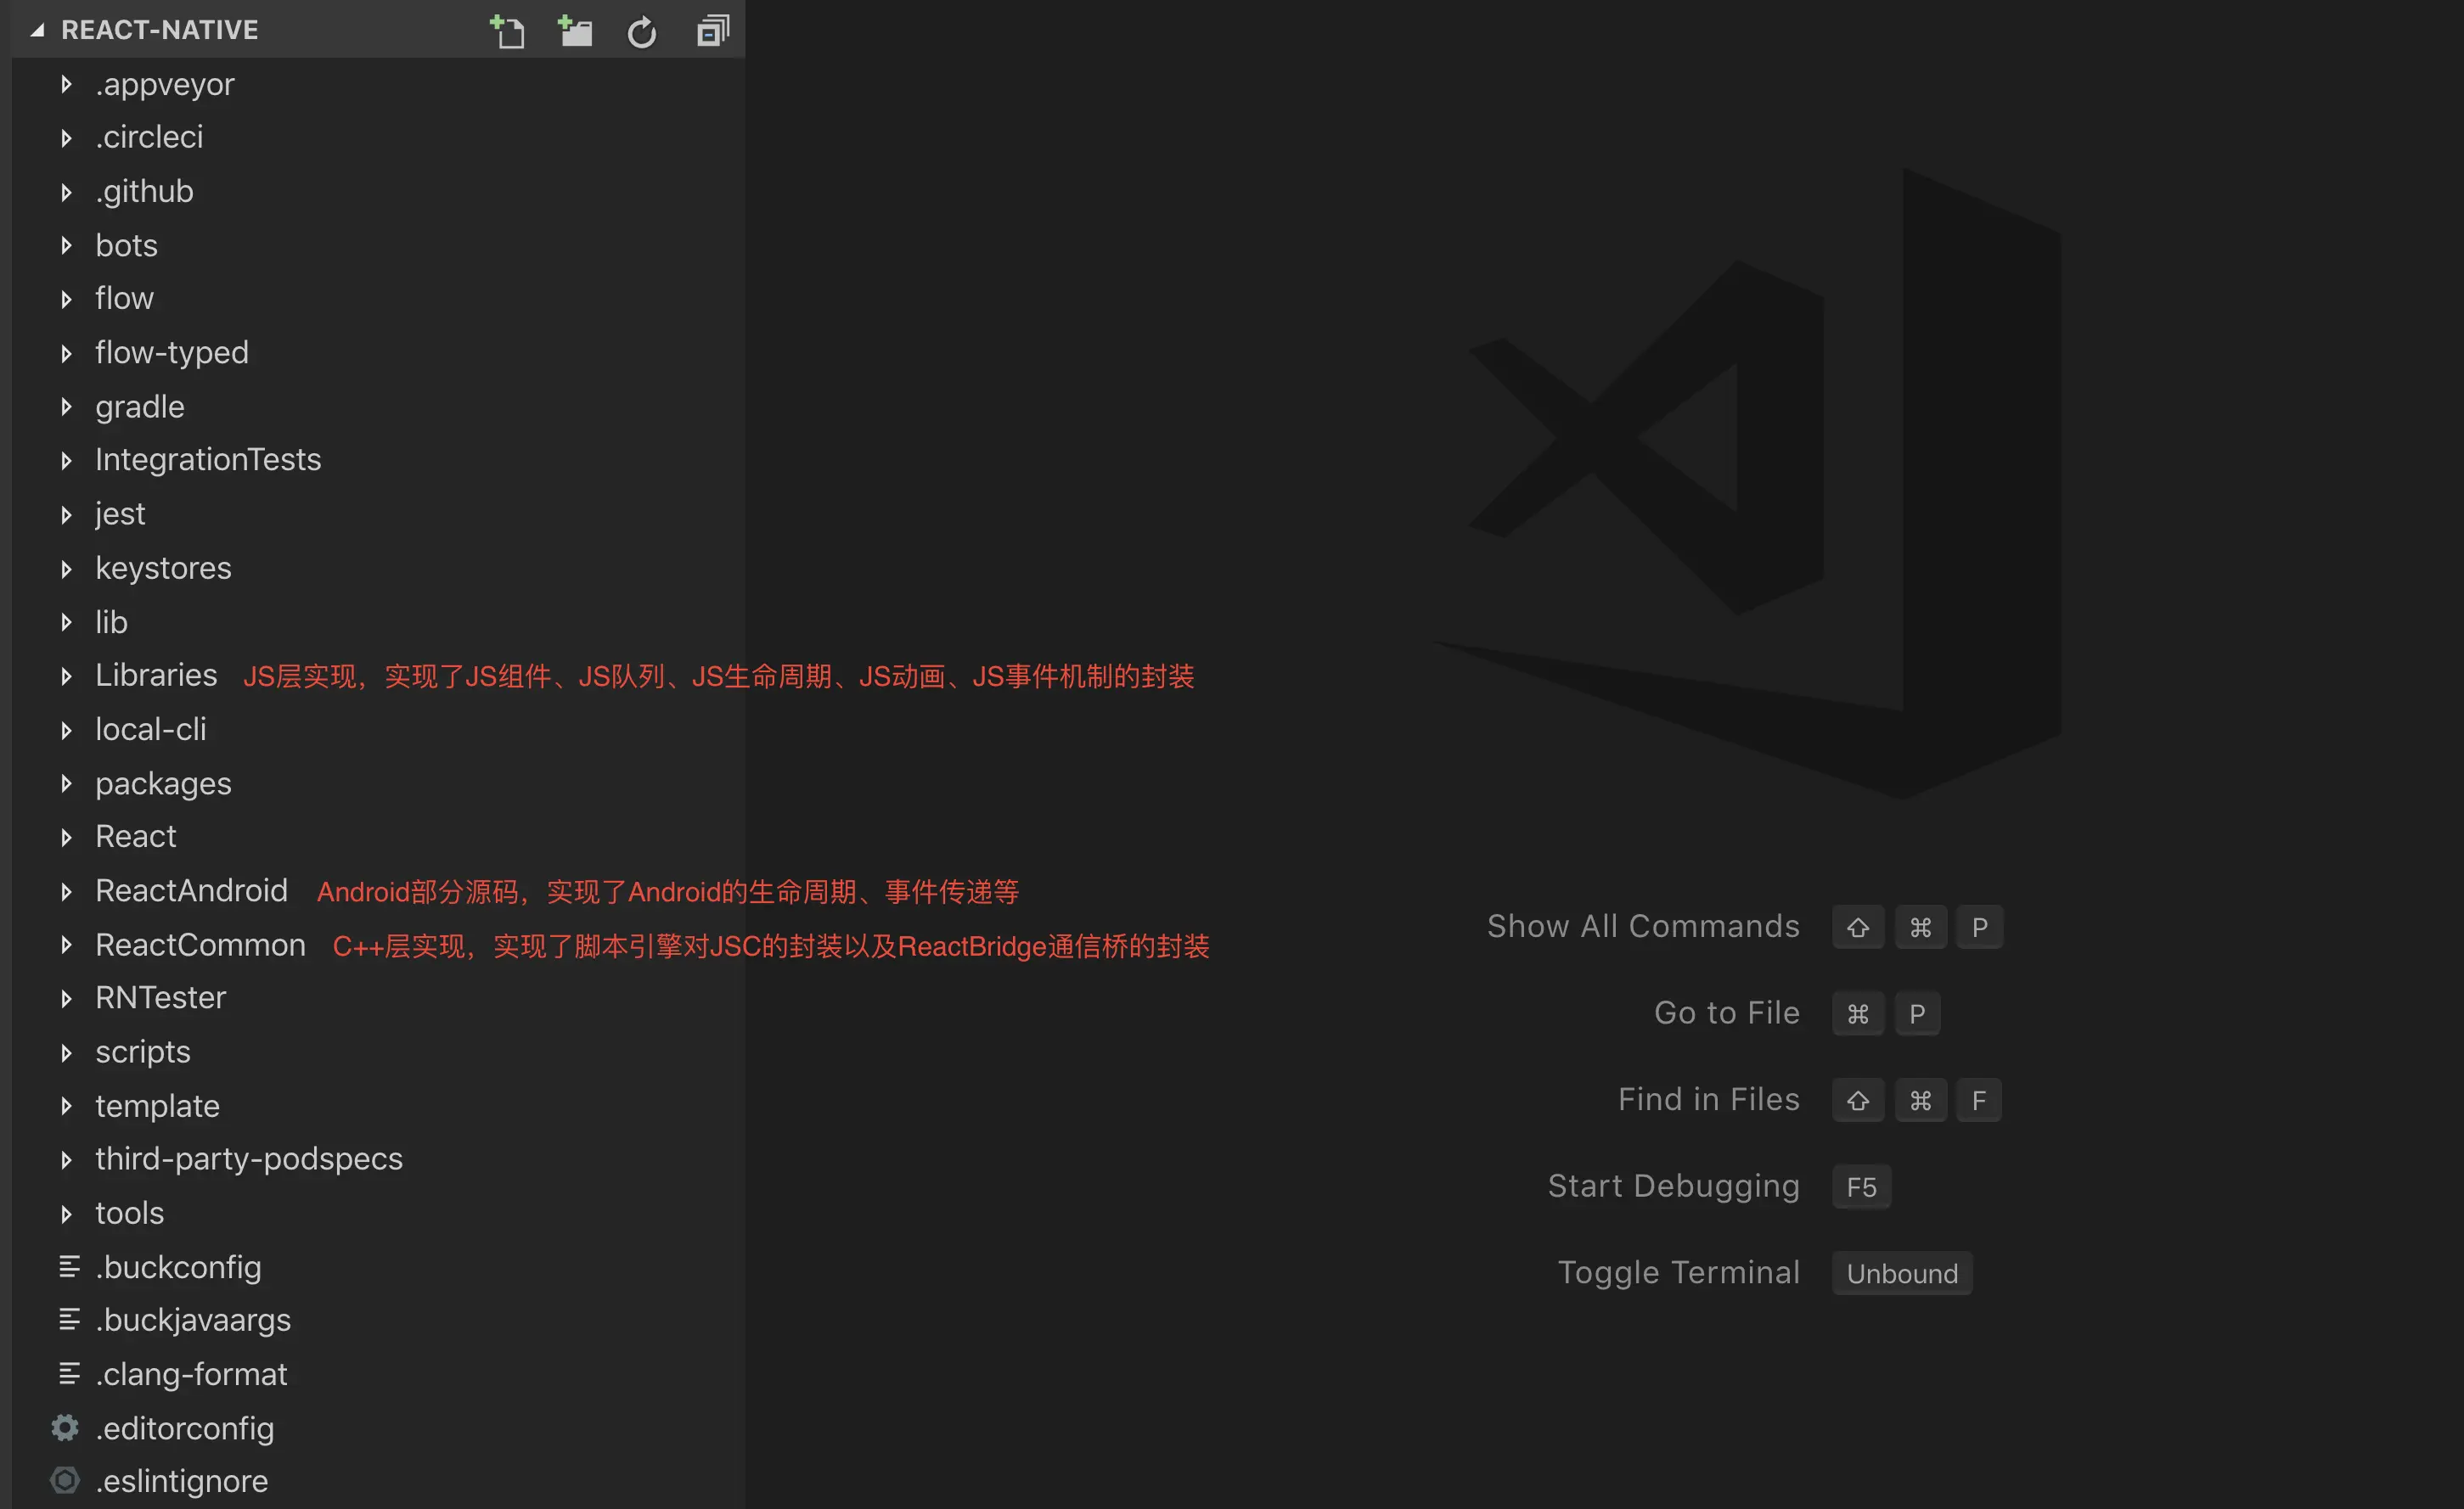2464x1509 pixels.
Task: Click the Go to File label
Action: tap(1726, 1013)
